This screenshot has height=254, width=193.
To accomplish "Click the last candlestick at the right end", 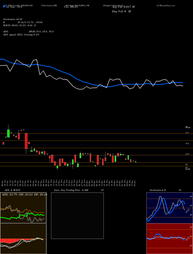I will pyautogui.click(x=135, y=162).
